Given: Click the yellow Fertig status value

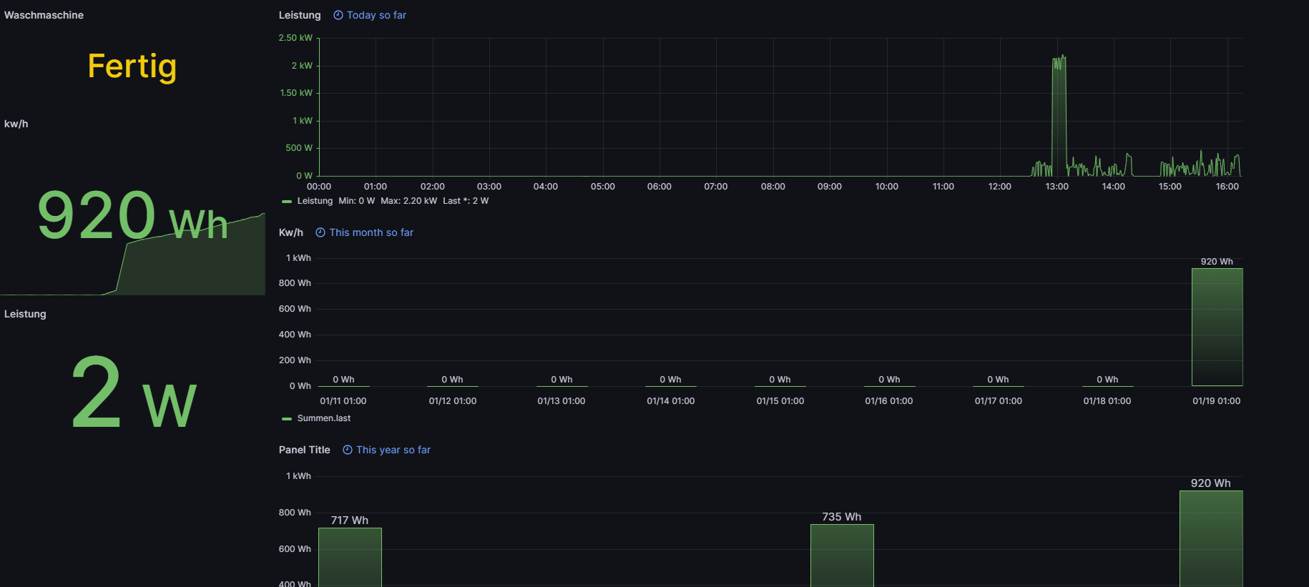Looking at the screenshot, I should [x=132, y=66].
